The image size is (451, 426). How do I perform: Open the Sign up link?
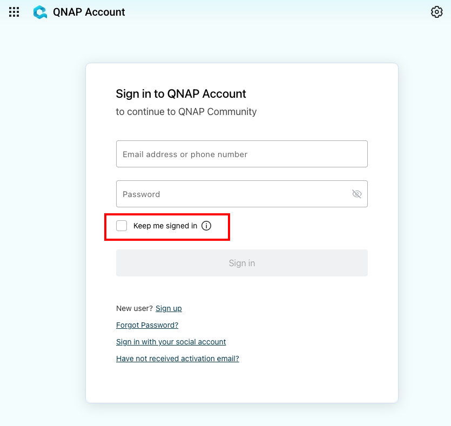[169, 308]
